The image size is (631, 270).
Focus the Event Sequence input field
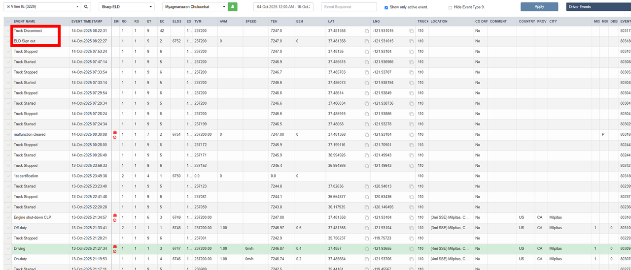(x=349, y=7)
